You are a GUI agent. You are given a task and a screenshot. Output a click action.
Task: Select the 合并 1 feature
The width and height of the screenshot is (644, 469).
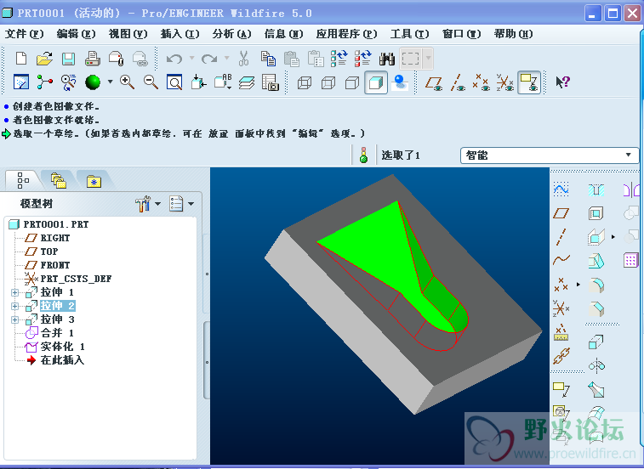coord(49,333)
